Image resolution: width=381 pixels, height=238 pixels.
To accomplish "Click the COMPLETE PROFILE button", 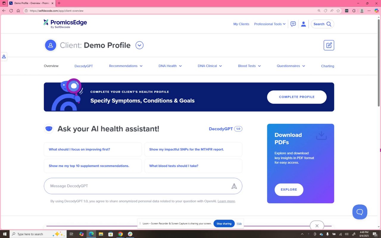I will [297, 97].
